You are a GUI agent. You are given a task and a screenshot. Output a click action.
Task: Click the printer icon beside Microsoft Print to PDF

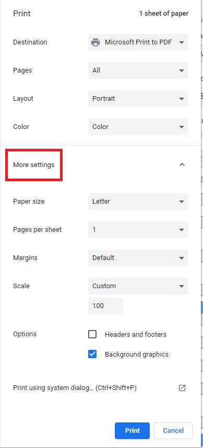click(95, 42)
